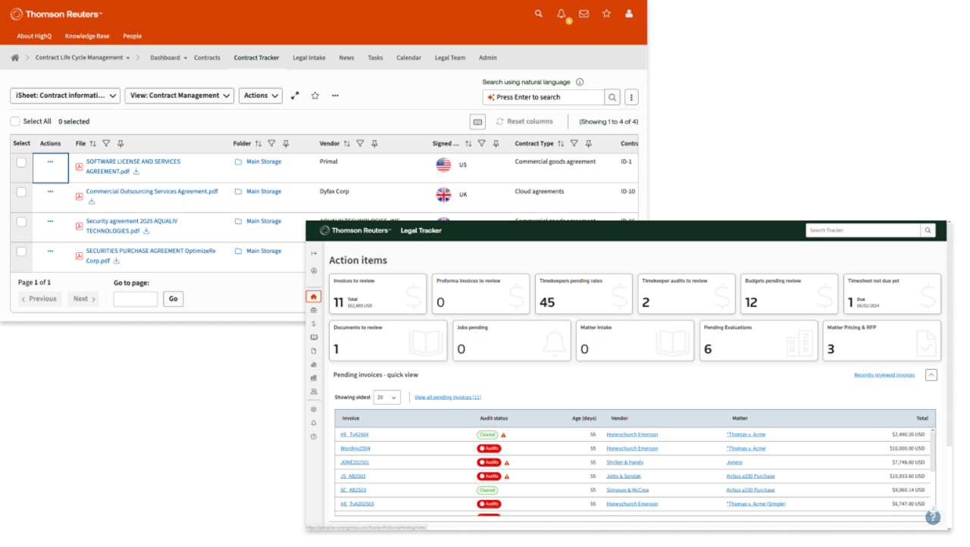Click the natural language search field
Image resolution: width=970 pixels, height=547 pixels.
pyautogui.click(x=543, y=97)
